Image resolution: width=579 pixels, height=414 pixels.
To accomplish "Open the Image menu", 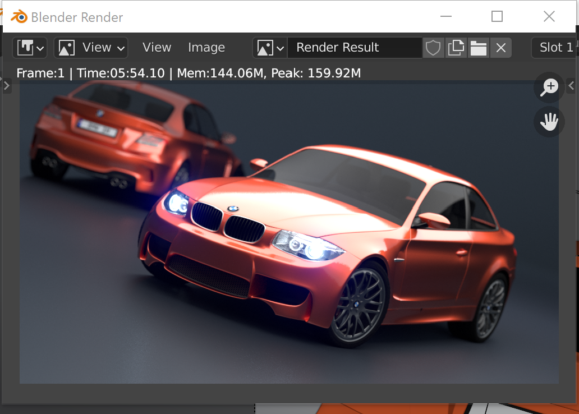I will coord(206,48).
